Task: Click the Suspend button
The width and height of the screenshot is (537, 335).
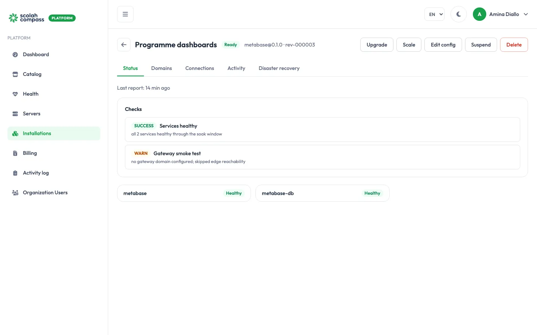Action: pyautogui.click(x=481, y=45)
